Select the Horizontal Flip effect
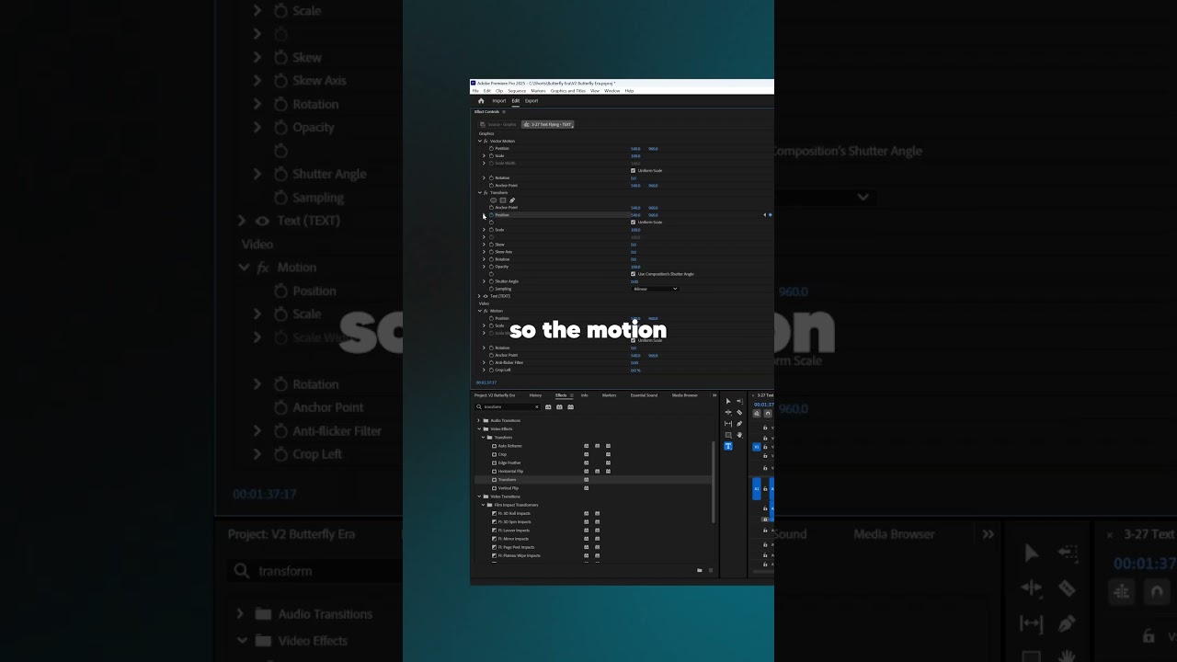 pos(510,471)
